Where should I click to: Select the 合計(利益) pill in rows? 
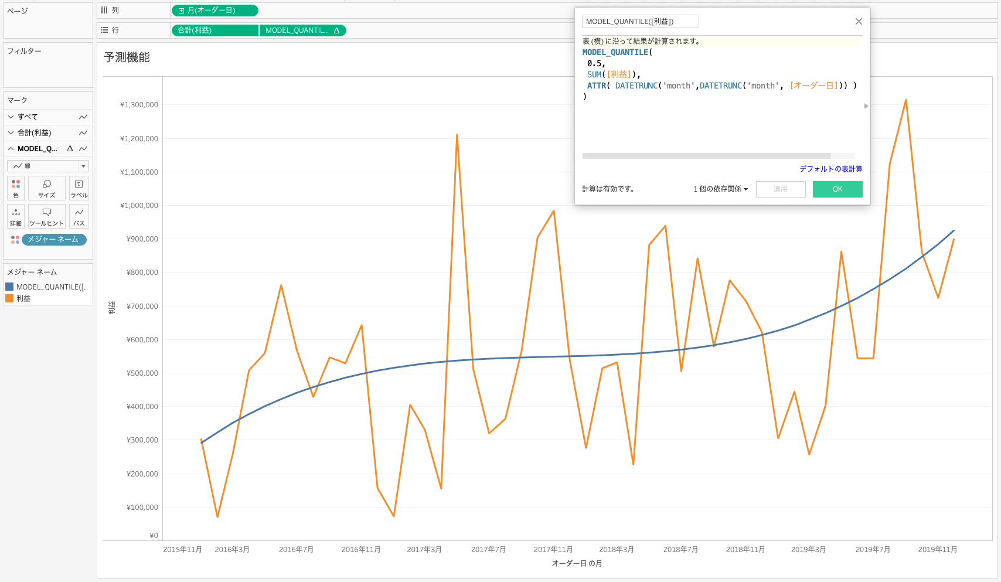pos(215,30)
